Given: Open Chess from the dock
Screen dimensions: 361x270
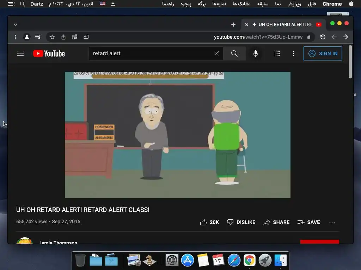Looking at the screenshot, I should coord(149,260).
